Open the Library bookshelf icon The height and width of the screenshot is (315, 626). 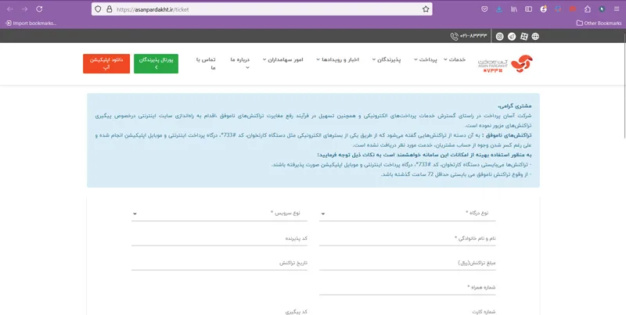514,9
